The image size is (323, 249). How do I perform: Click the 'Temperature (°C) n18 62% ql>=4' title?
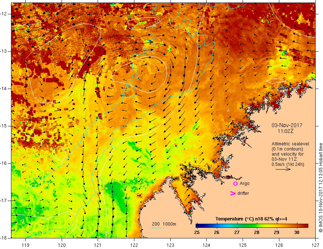pyautogui.click(x=251, y=219)
